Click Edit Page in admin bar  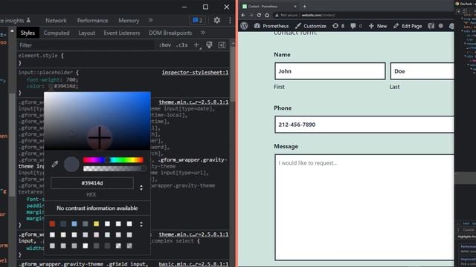click(x=408, y=26)
